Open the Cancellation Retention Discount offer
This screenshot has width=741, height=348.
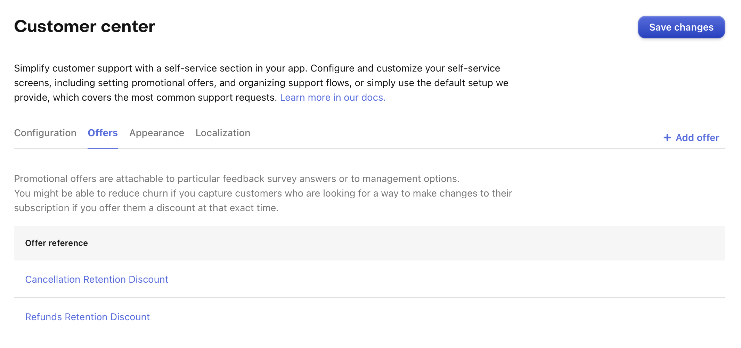(97, 279)
